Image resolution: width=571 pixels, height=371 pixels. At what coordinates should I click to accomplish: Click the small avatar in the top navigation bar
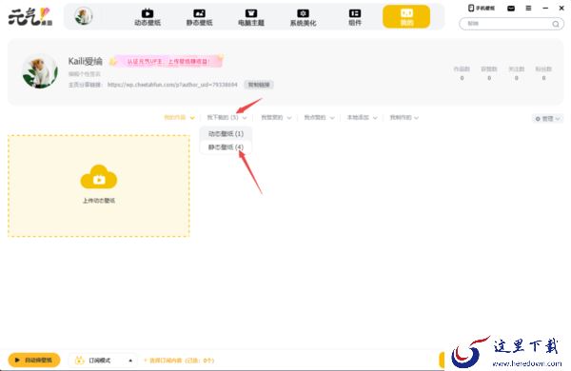point(84,16)
